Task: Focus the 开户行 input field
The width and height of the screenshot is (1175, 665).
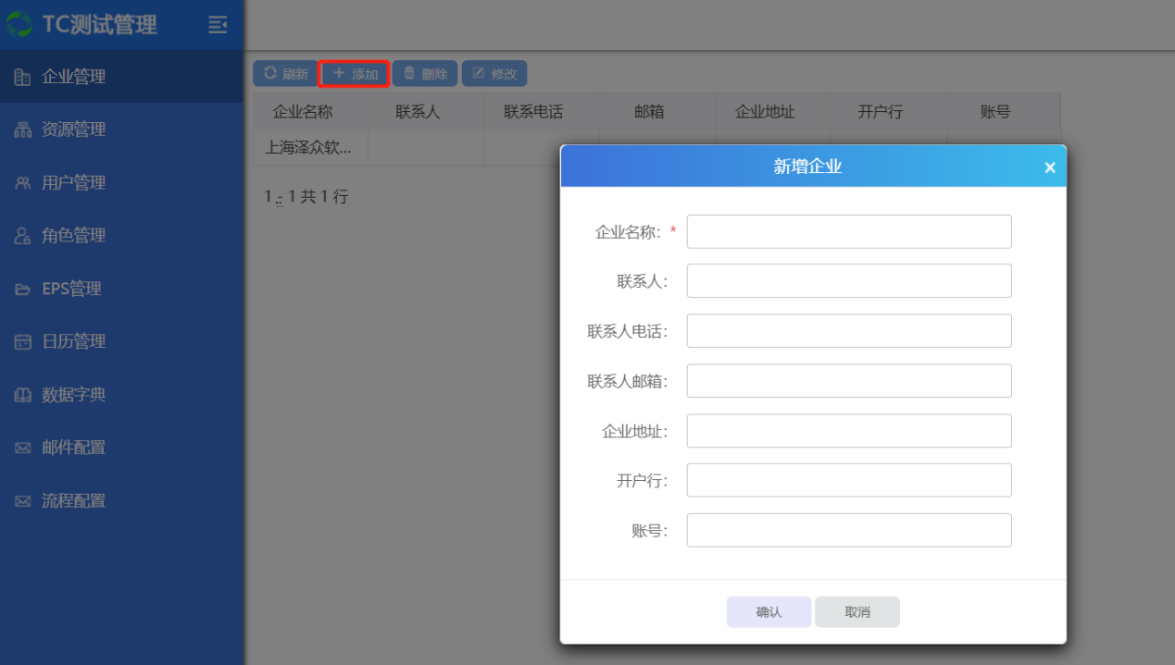Action: pos(848,481)
